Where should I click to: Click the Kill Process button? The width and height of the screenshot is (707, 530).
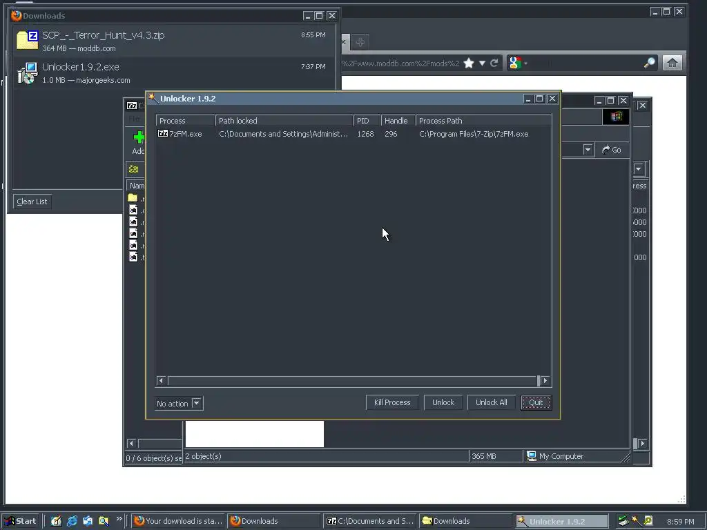[x=392, y=402]
